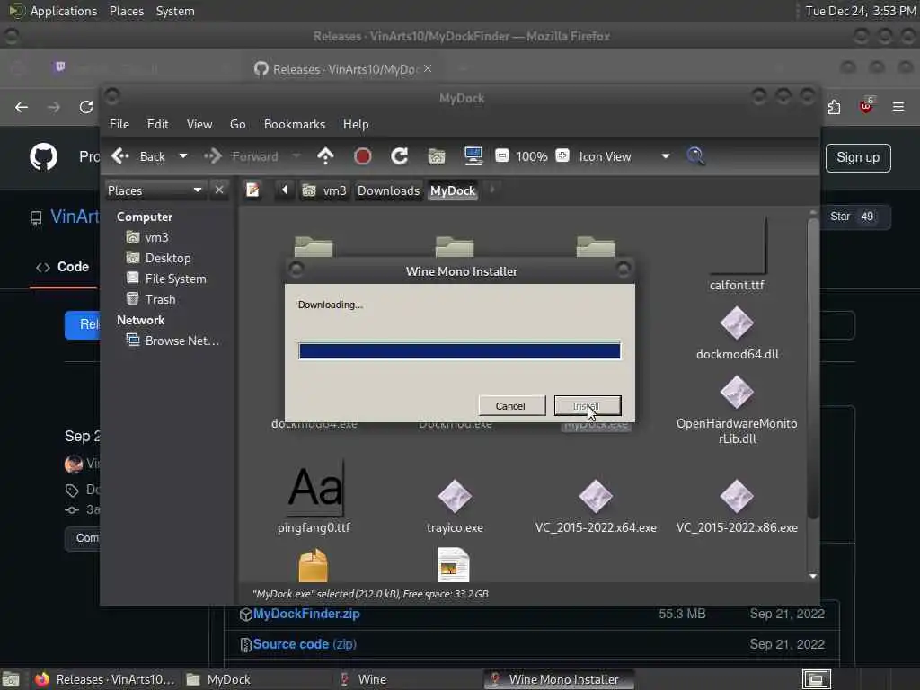Image resolution: width=920 pixels, height=690 pixels.
Task: Toggle the location text entry icon
Action: pos(252,190)
